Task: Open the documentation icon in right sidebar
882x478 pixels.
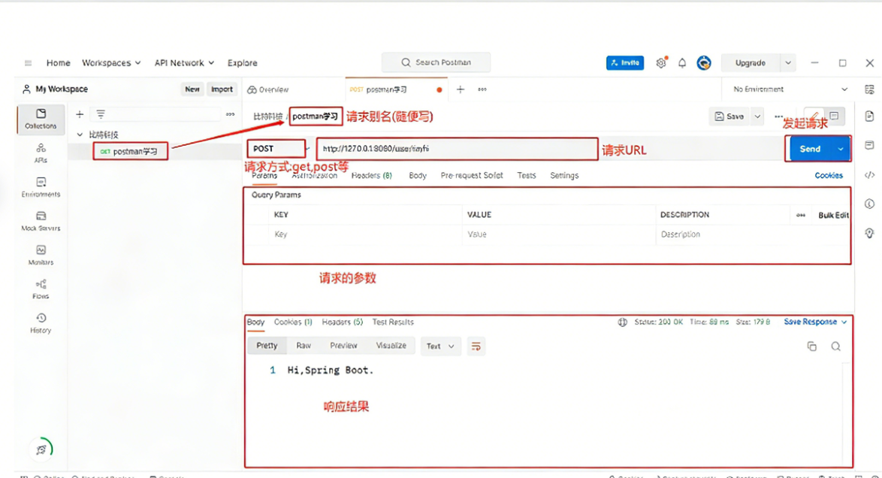Action: tap(869, 116)
